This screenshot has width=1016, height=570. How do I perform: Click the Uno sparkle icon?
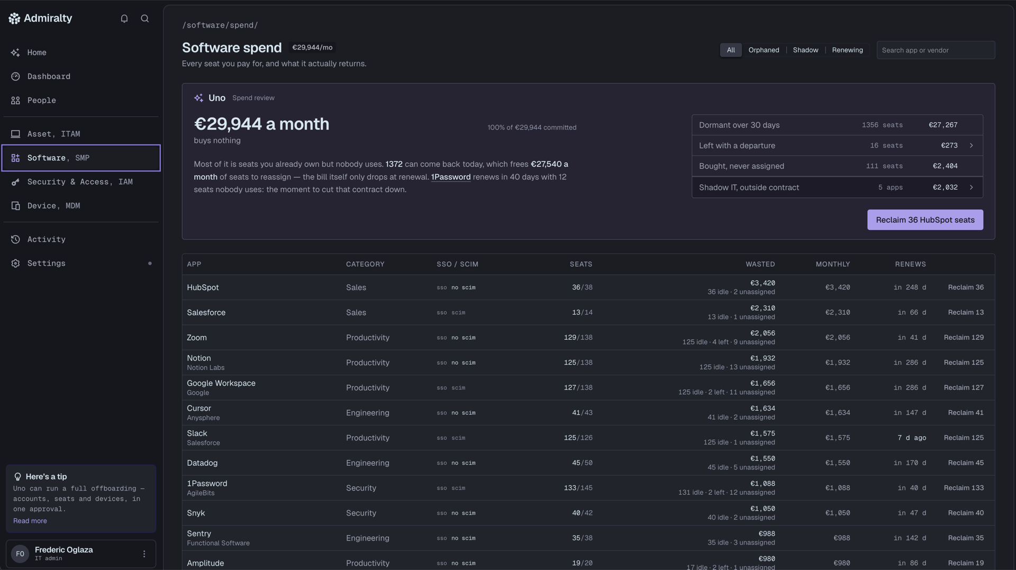198,98
